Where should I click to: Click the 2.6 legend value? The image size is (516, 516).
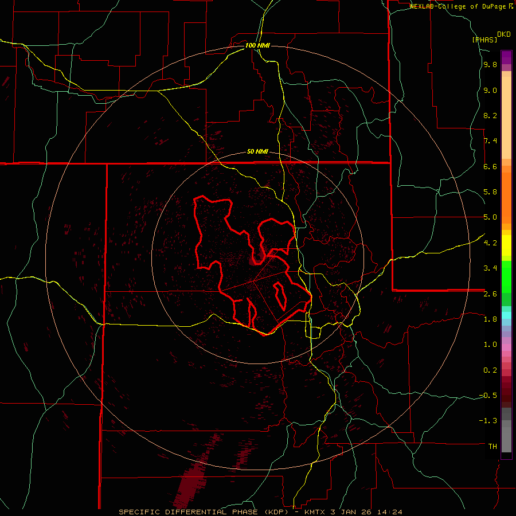[490, 294]
